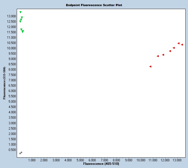Click the Fluorescence (533-580) y-axis label
This screenshot has width=188, height=168.
5,83
